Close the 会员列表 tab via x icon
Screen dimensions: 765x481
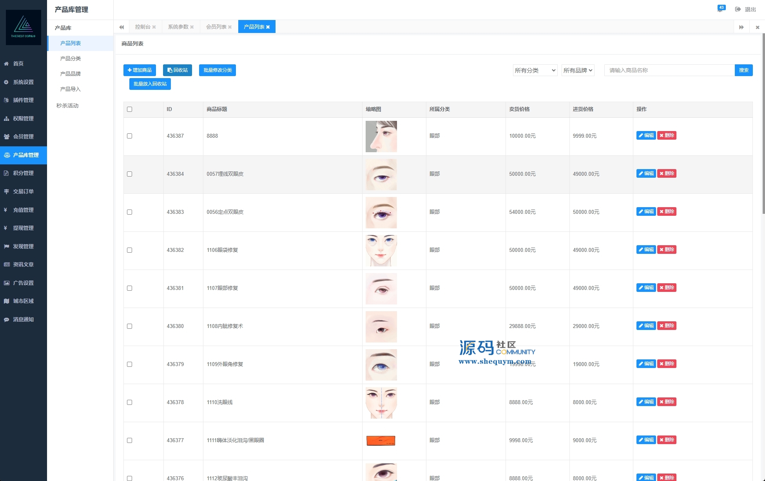230,27
